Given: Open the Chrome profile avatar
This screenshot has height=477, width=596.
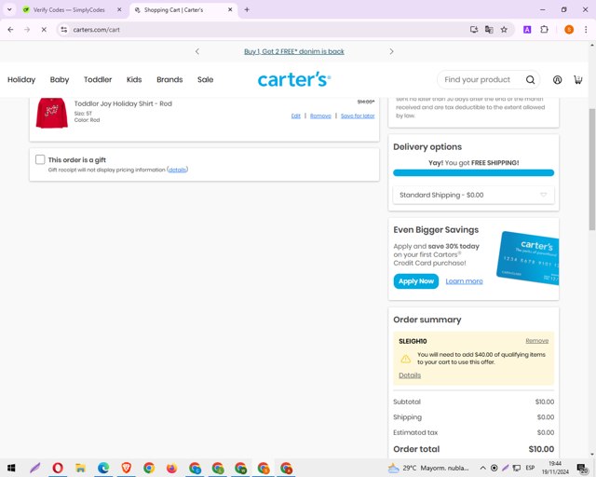Looking at the screenshot, I should click(569, 30).
